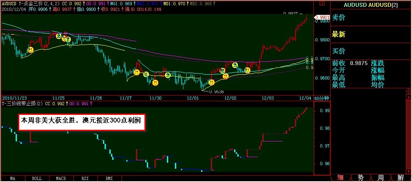412x182 pixels.
Task: Select the 细 detail tab
Action: pos(340,178)
